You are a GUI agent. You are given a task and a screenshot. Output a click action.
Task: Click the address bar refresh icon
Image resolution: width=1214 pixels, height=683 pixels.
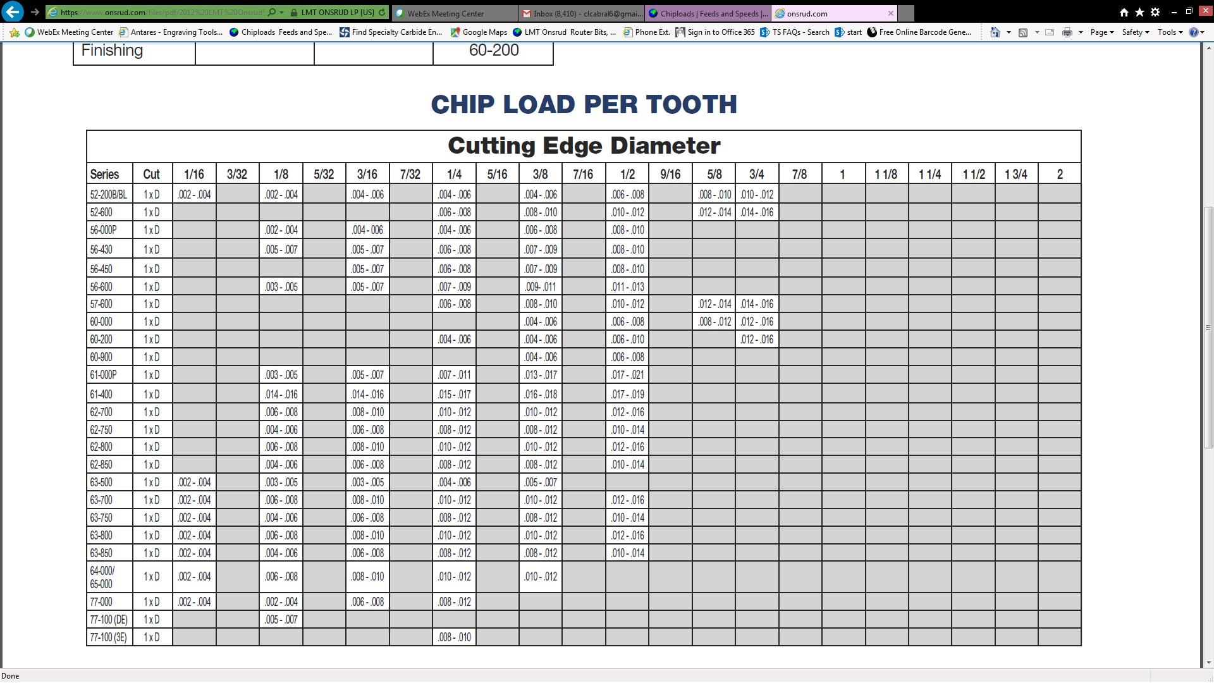tap(382, 12)
